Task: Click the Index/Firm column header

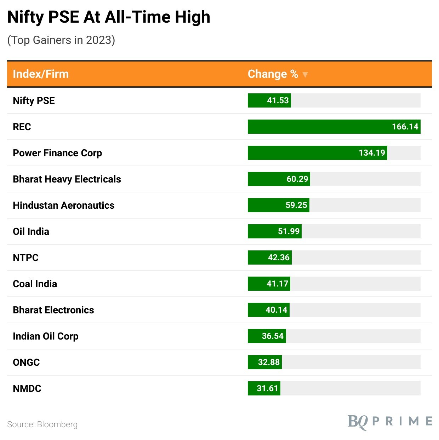Action: coord(41,74)
